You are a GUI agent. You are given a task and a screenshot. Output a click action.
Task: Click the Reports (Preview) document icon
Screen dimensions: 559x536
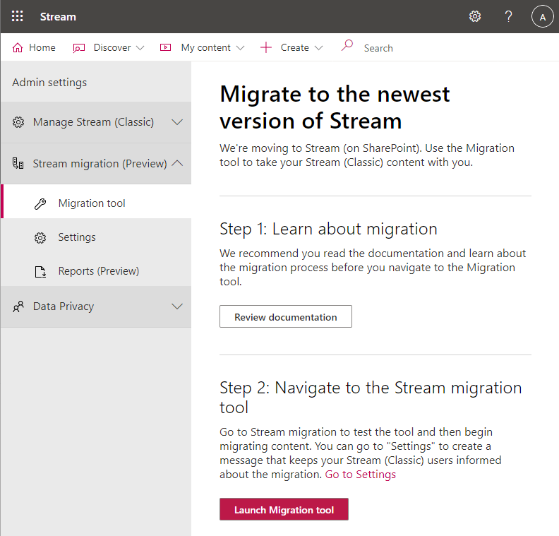tap(40, 271)
